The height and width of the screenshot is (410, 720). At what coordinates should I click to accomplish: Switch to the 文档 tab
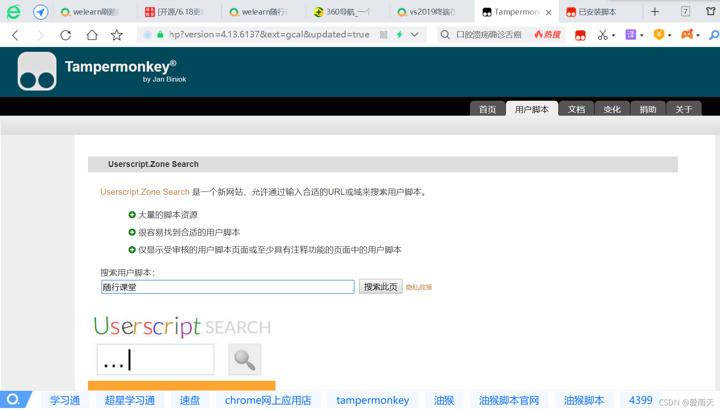pos(576,109)
